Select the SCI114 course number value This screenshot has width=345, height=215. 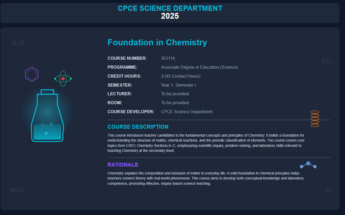pos(168,58)
